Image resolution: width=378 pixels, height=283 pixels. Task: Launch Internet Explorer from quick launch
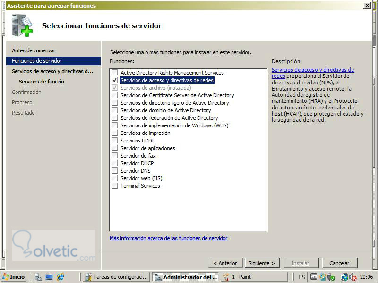(60, 277)
